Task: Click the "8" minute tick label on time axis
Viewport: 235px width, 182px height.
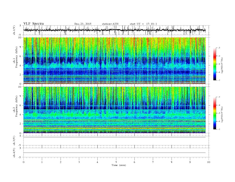Action: 172,162
